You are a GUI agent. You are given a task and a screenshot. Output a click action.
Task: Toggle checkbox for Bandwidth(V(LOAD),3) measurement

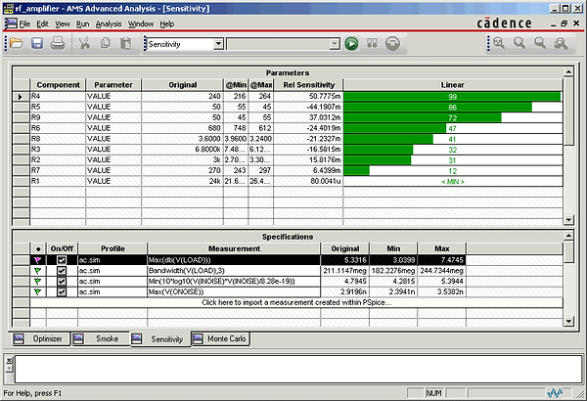(62, 270)
